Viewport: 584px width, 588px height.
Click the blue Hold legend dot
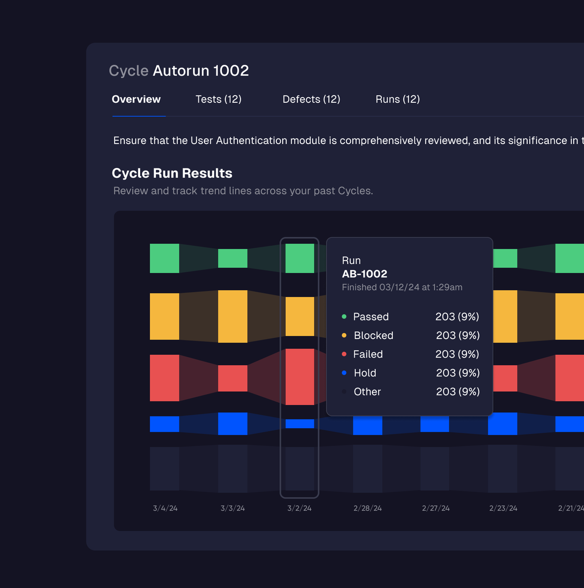coord(344,373)
